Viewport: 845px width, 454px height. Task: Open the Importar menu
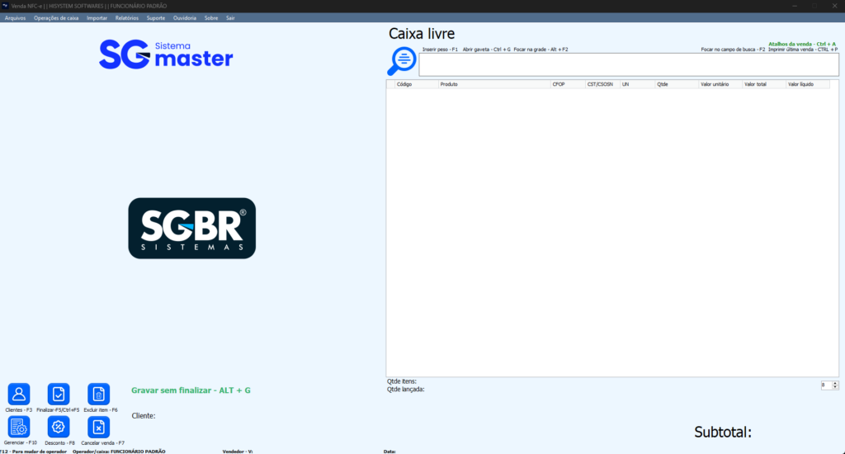click(x=97, y=18)
